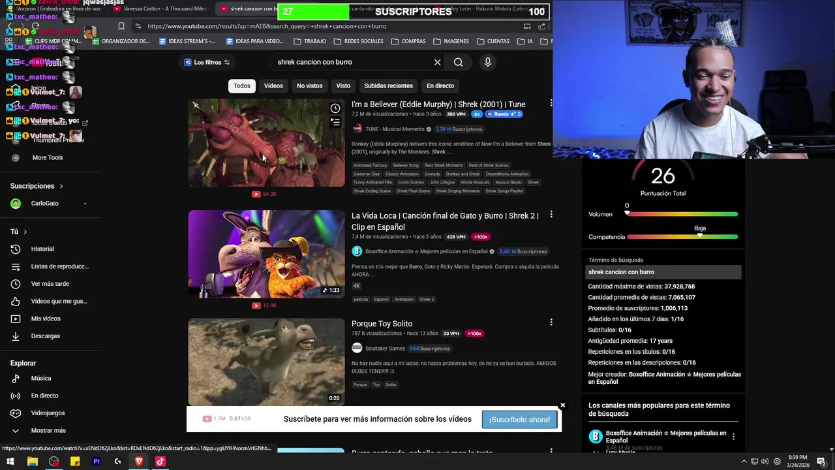Visit TUNE - Musical Moments channel
The height and width of the screenshot is (470, 835).
(395, 129)
